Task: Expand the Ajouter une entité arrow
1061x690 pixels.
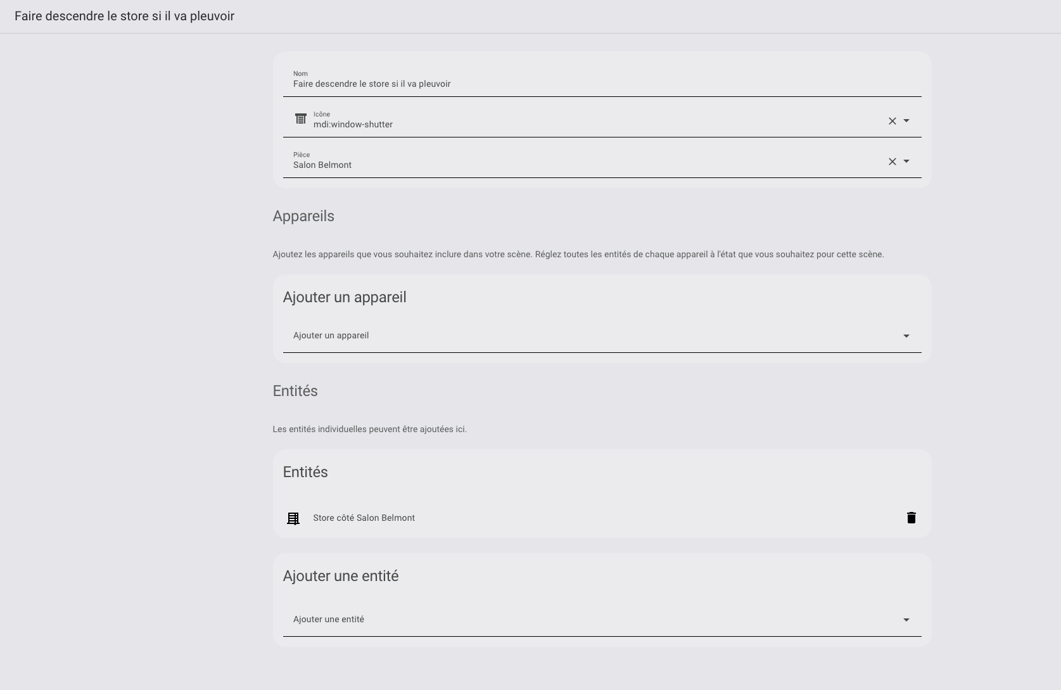Action: click(x=906, y=620)
